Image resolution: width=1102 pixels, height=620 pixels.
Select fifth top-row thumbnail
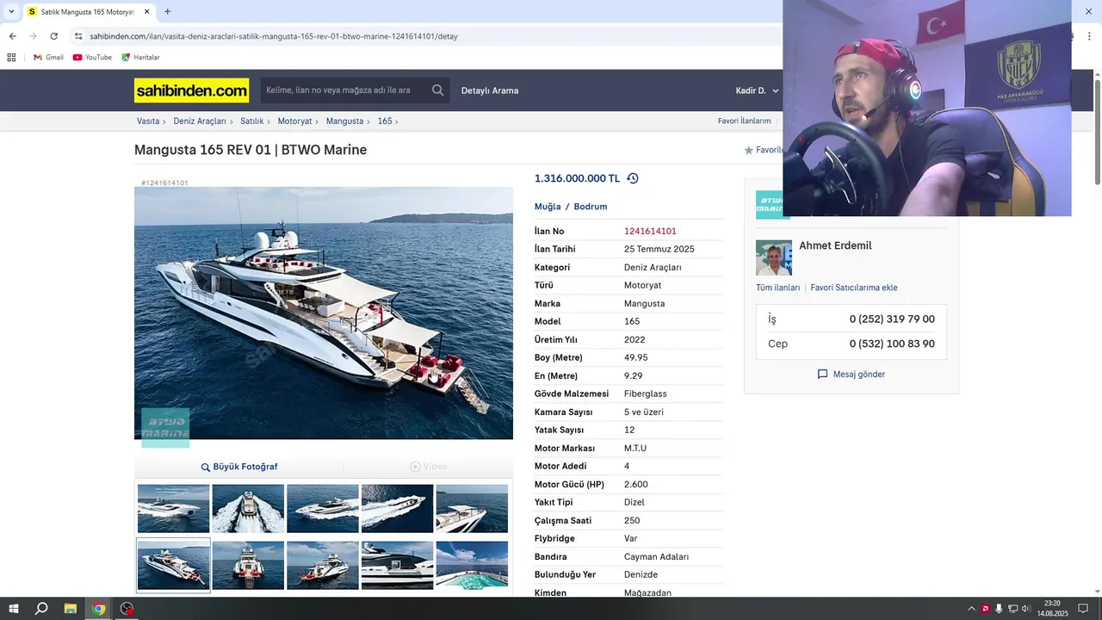click(472, 508)
